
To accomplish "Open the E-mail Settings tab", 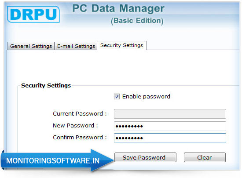I will (76, 46).
